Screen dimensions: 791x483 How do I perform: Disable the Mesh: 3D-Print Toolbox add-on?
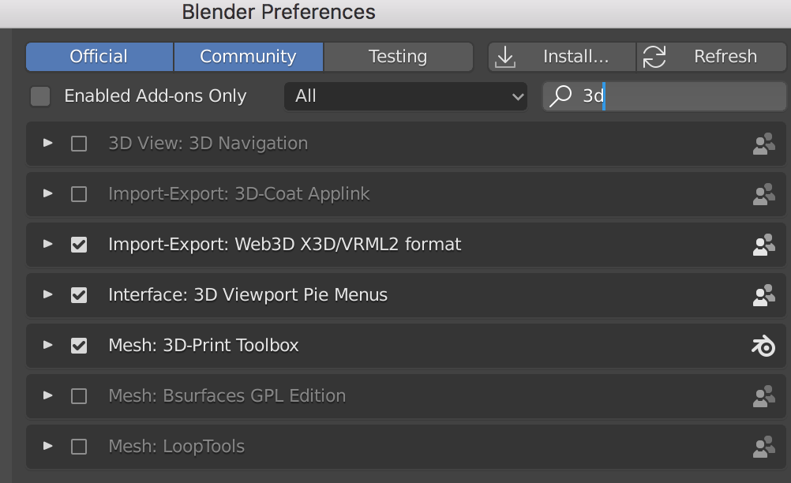click(79, 346)
